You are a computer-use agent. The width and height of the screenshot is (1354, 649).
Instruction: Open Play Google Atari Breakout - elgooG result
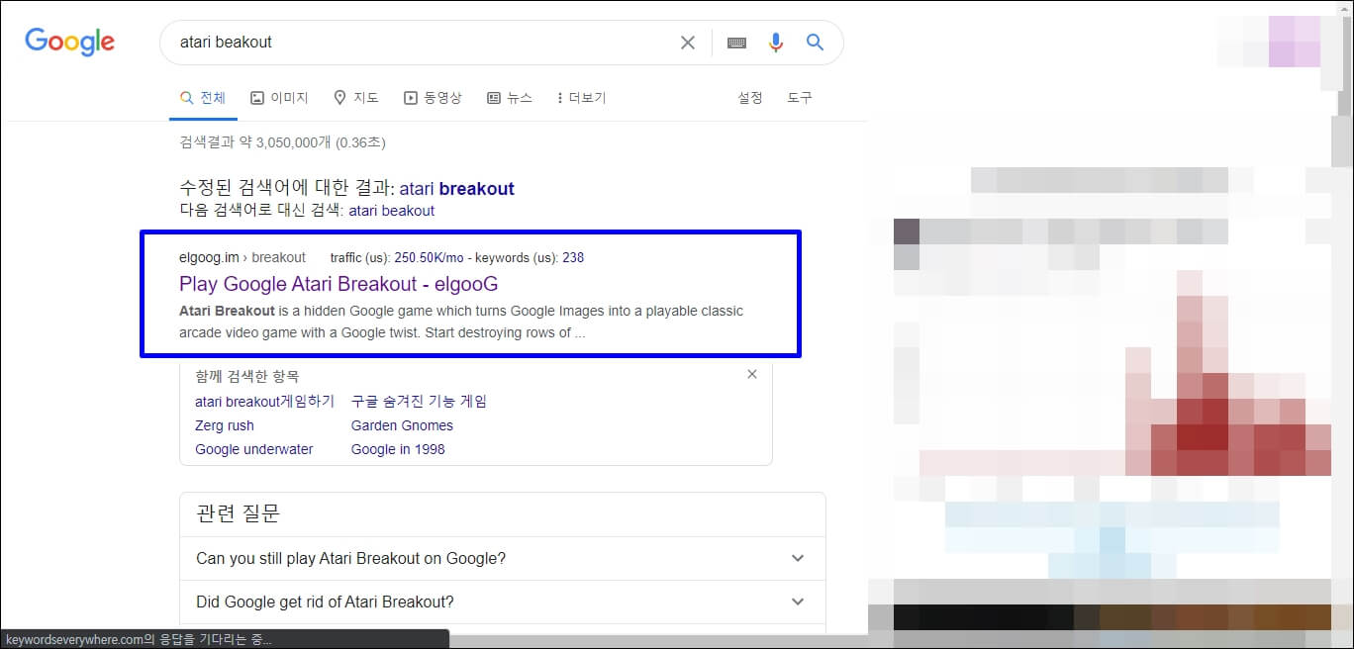[x=338, y=284]
